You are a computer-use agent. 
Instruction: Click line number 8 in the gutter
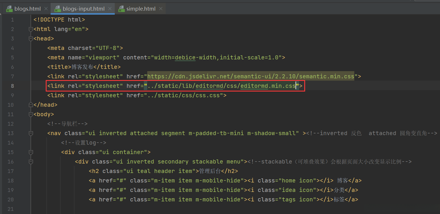point(12,86)
